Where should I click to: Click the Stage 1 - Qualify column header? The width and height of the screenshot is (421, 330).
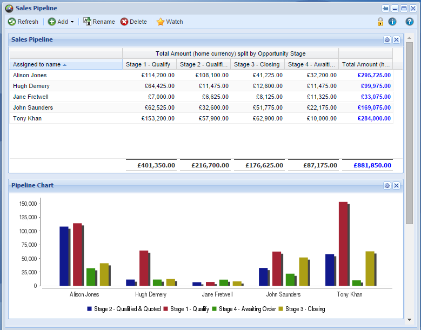pyautogui.click(x=150, y=64)
